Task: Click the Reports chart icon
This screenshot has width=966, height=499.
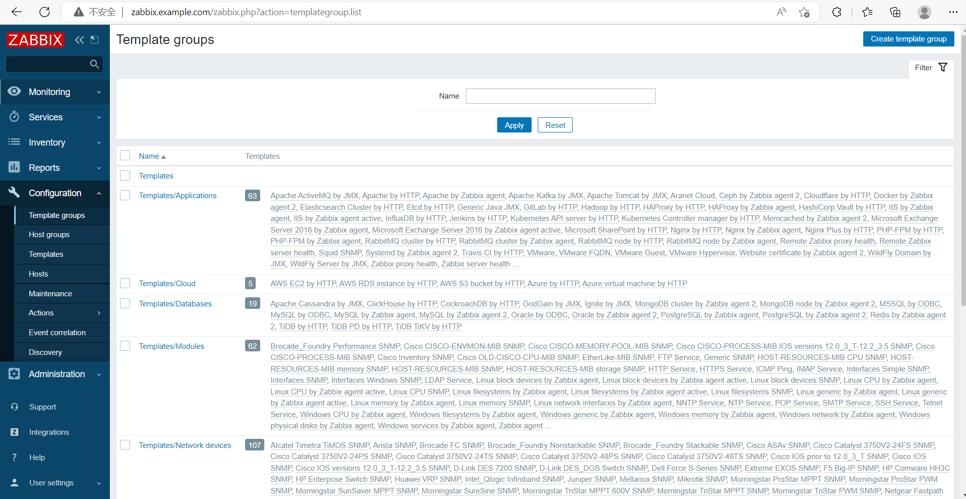Action: 14,167
